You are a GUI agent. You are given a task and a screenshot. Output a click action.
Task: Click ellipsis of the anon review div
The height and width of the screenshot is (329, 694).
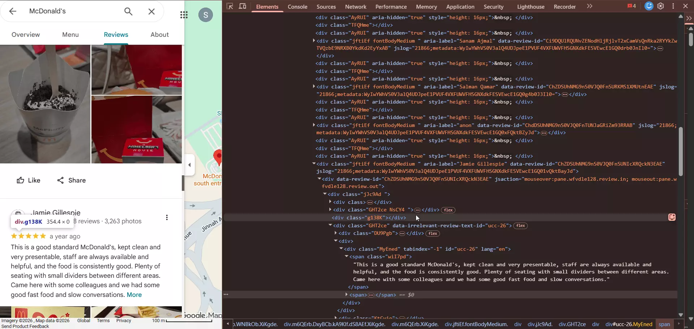[x=544, y=133]
